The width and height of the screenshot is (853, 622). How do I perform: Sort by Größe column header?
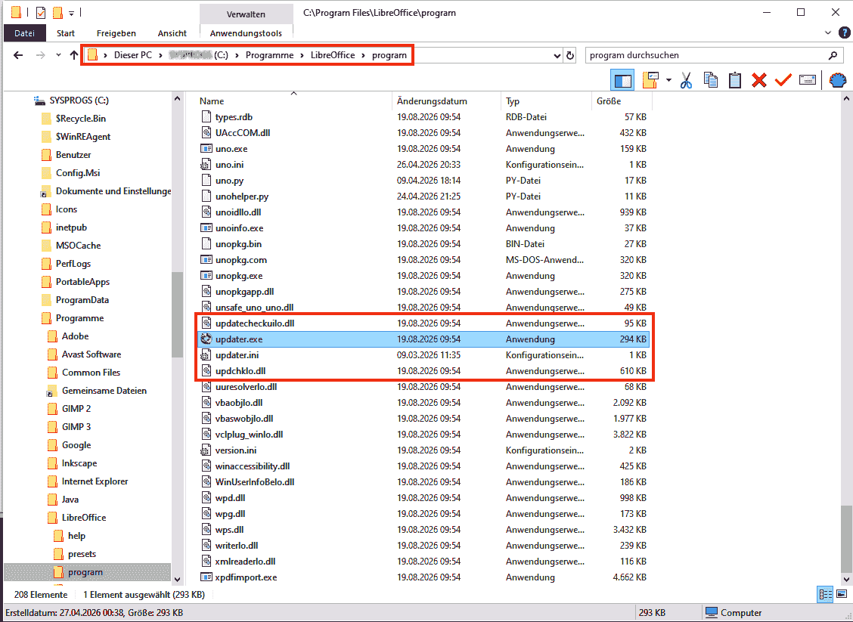tap(608, 101)
